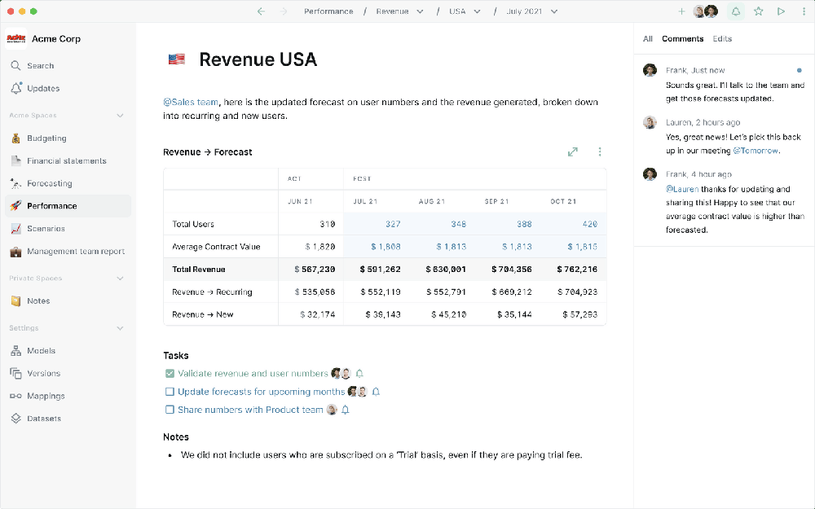Check Share numbers with Product team

pos(170,410)
